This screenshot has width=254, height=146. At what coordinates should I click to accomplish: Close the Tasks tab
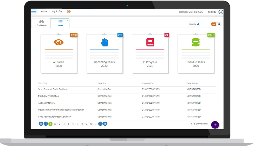(x=68, y=20)
